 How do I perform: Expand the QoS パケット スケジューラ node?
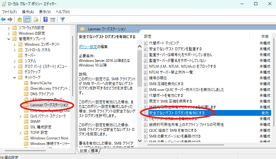20,116
